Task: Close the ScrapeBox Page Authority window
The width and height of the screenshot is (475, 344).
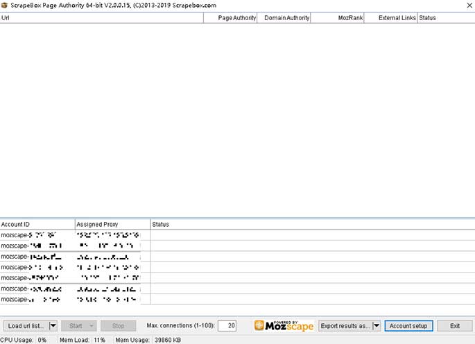Action: click(x=469, y=5)
